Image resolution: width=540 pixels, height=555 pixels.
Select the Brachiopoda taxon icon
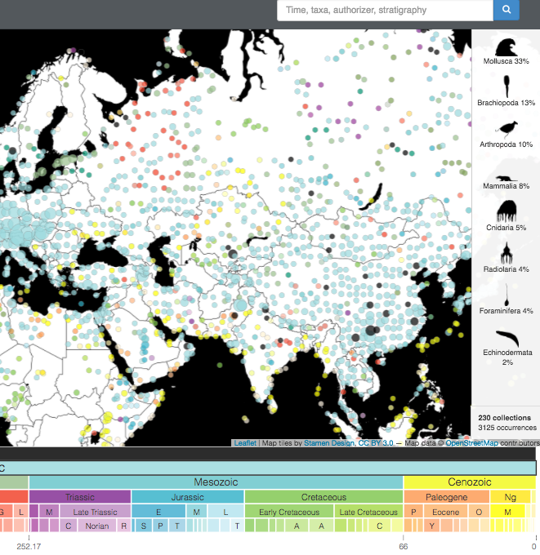pyautogui.click(x=506, y=86)
